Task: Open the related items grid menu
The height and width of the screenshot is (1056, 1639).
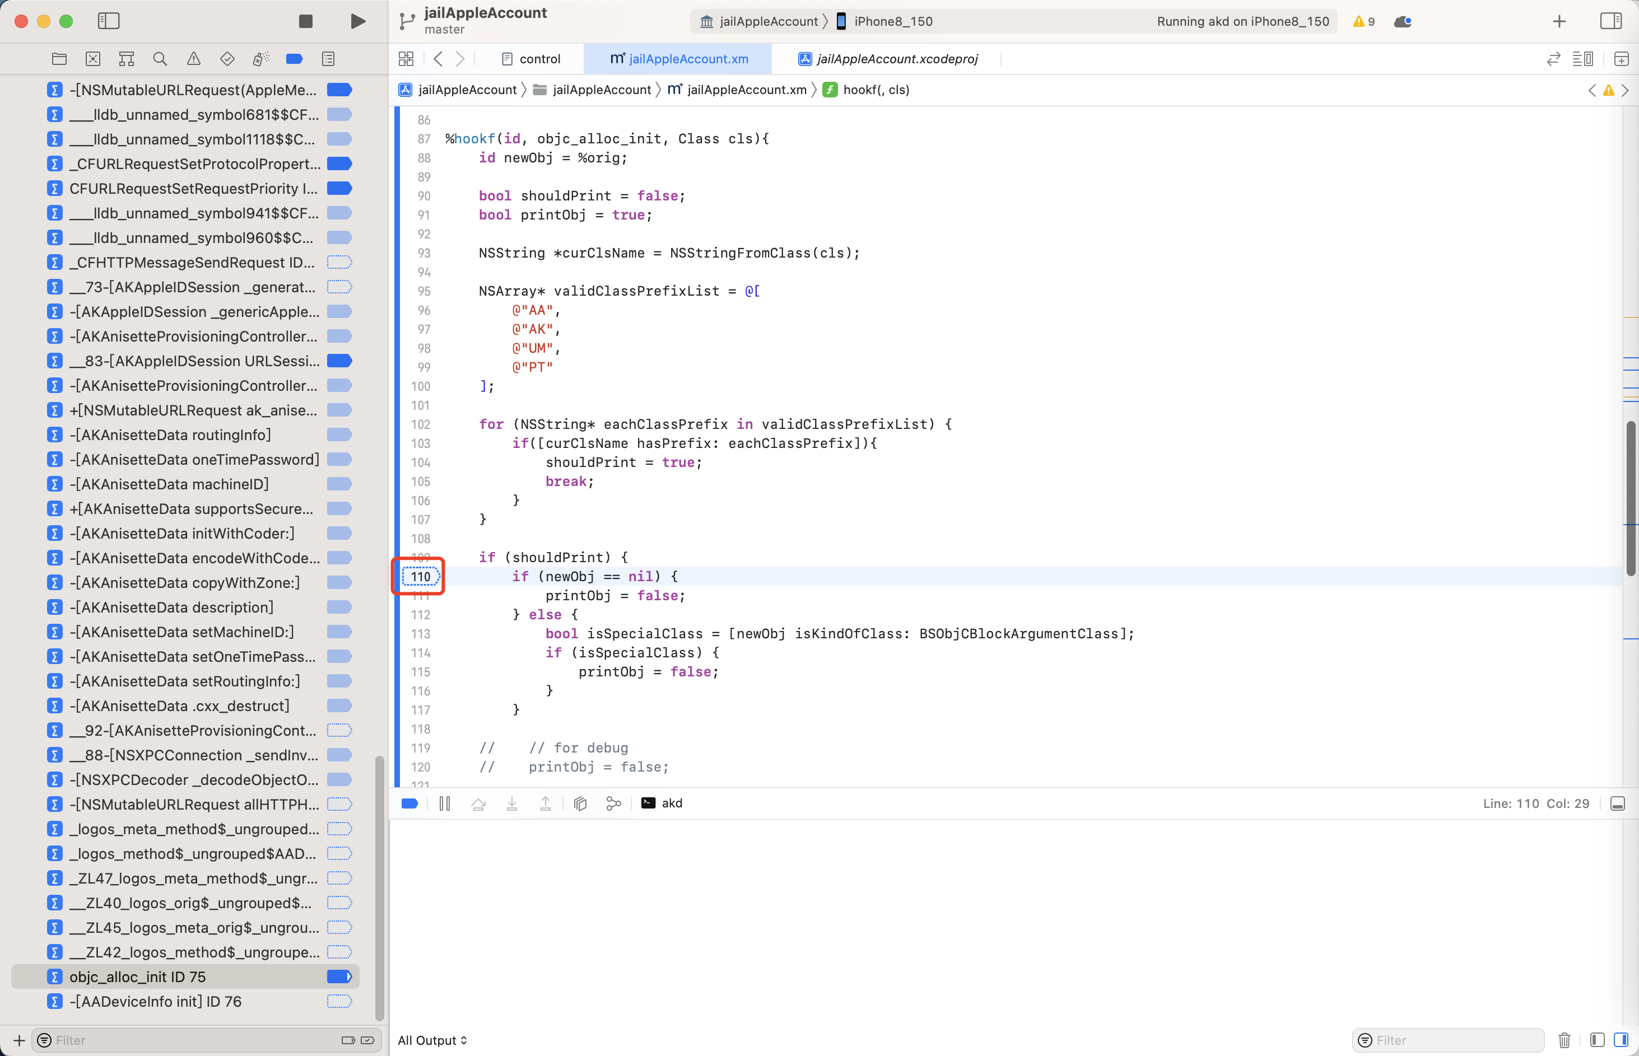Action: click(406, 59)
